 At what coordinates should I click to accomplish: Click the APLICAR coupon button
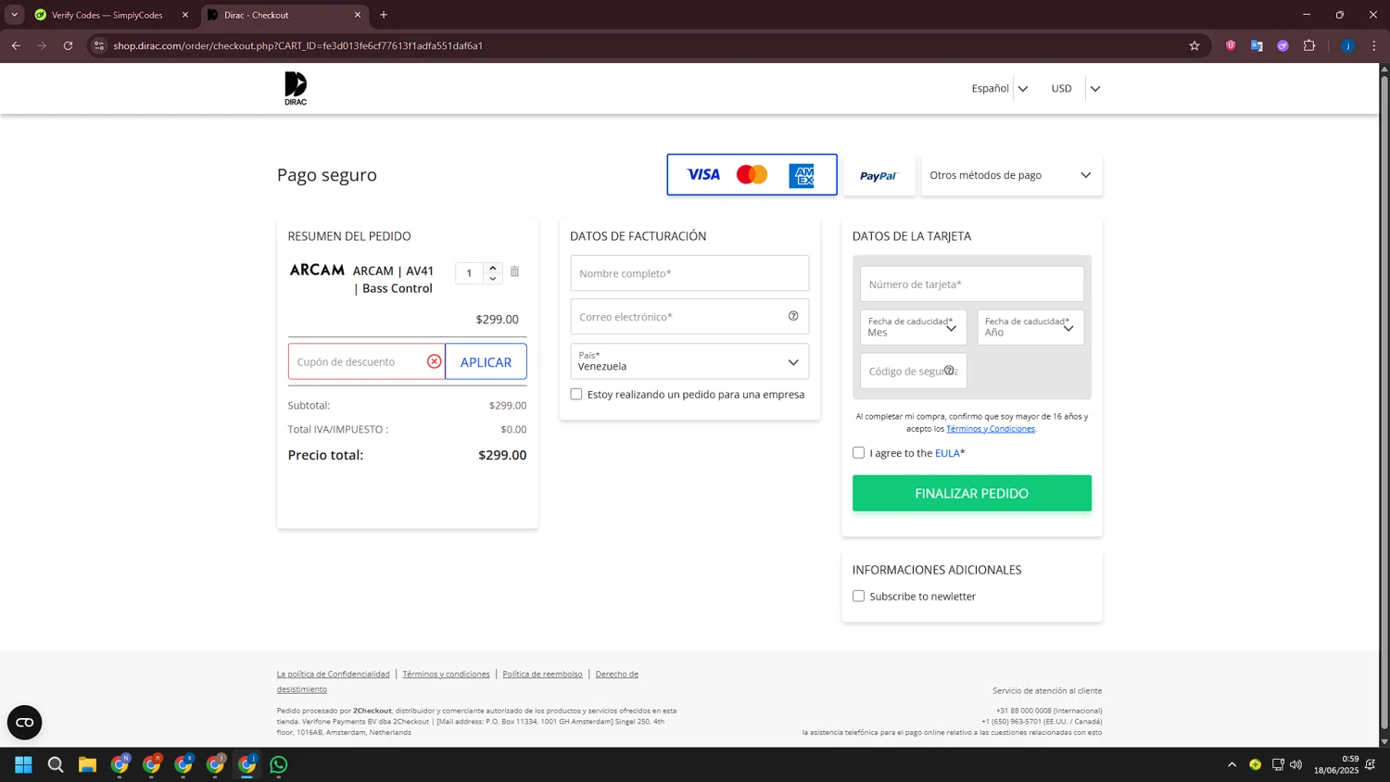(x=486, y=361)
